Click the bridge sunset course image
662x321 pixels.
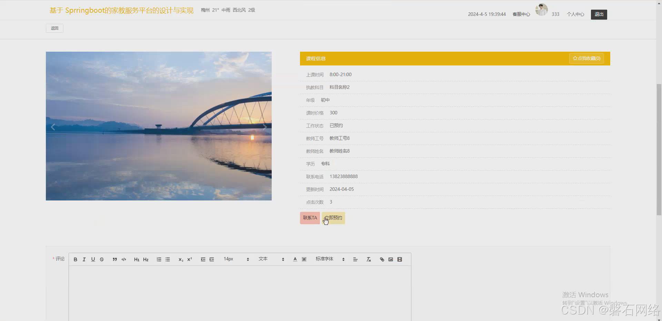click(x=159, y=126)
